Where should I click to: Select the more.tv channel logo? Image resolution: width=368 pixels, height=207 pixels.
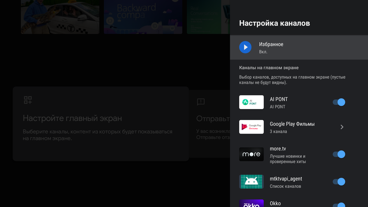click(251, 154)
